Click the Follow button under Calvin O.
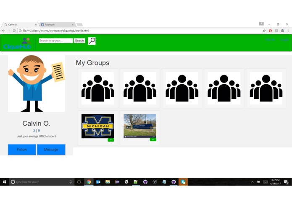The image size is (292, 207). 22,150
